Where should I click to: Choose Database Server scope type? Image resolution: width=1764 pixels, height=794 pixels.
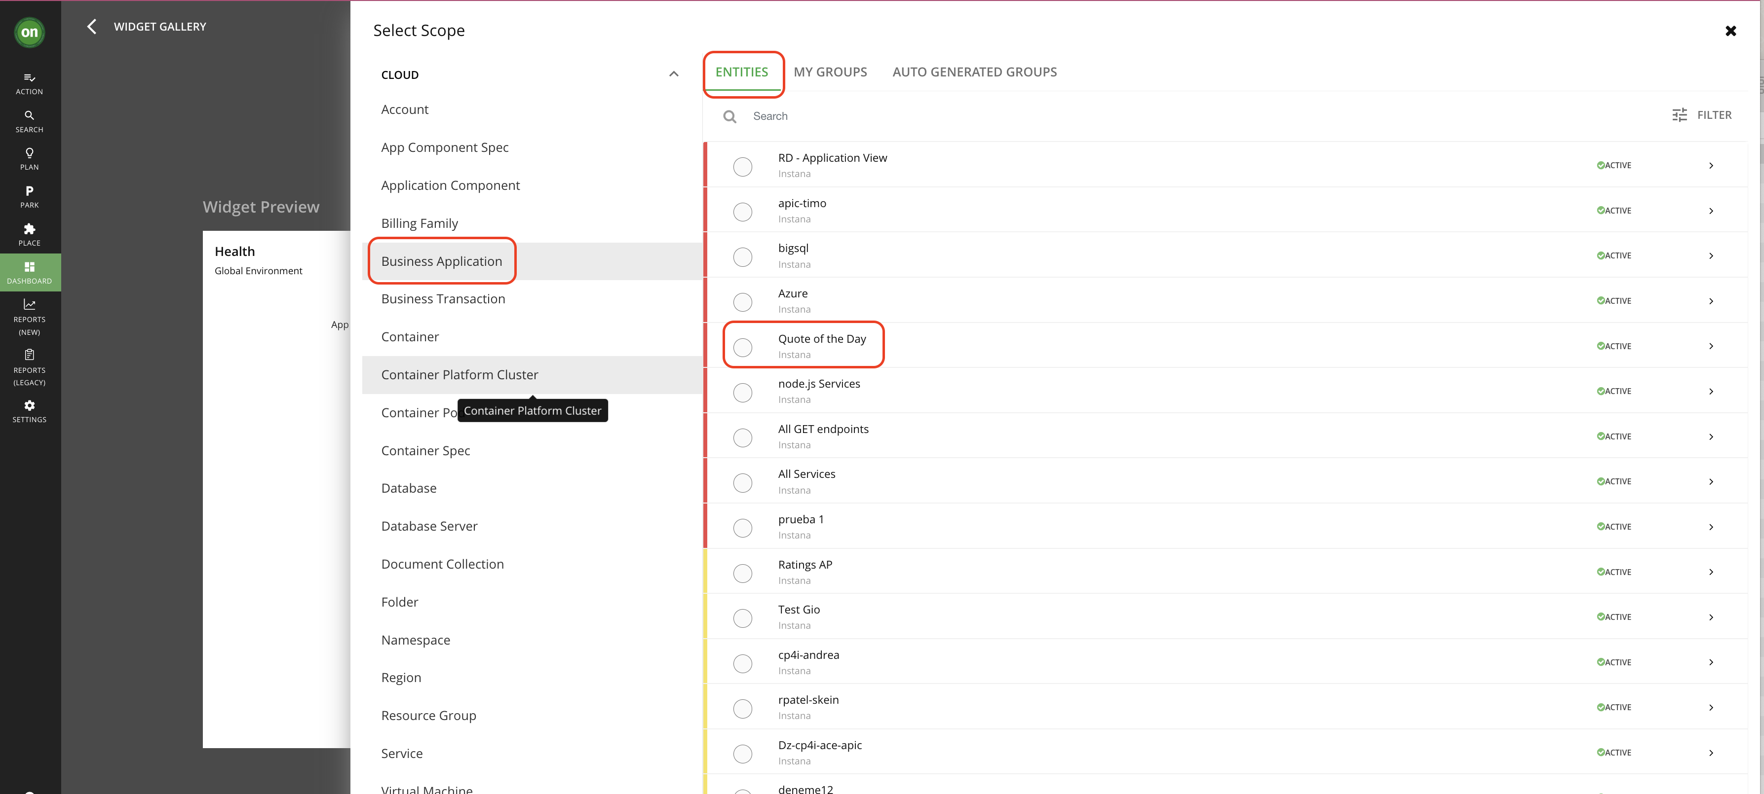(429, 526)
